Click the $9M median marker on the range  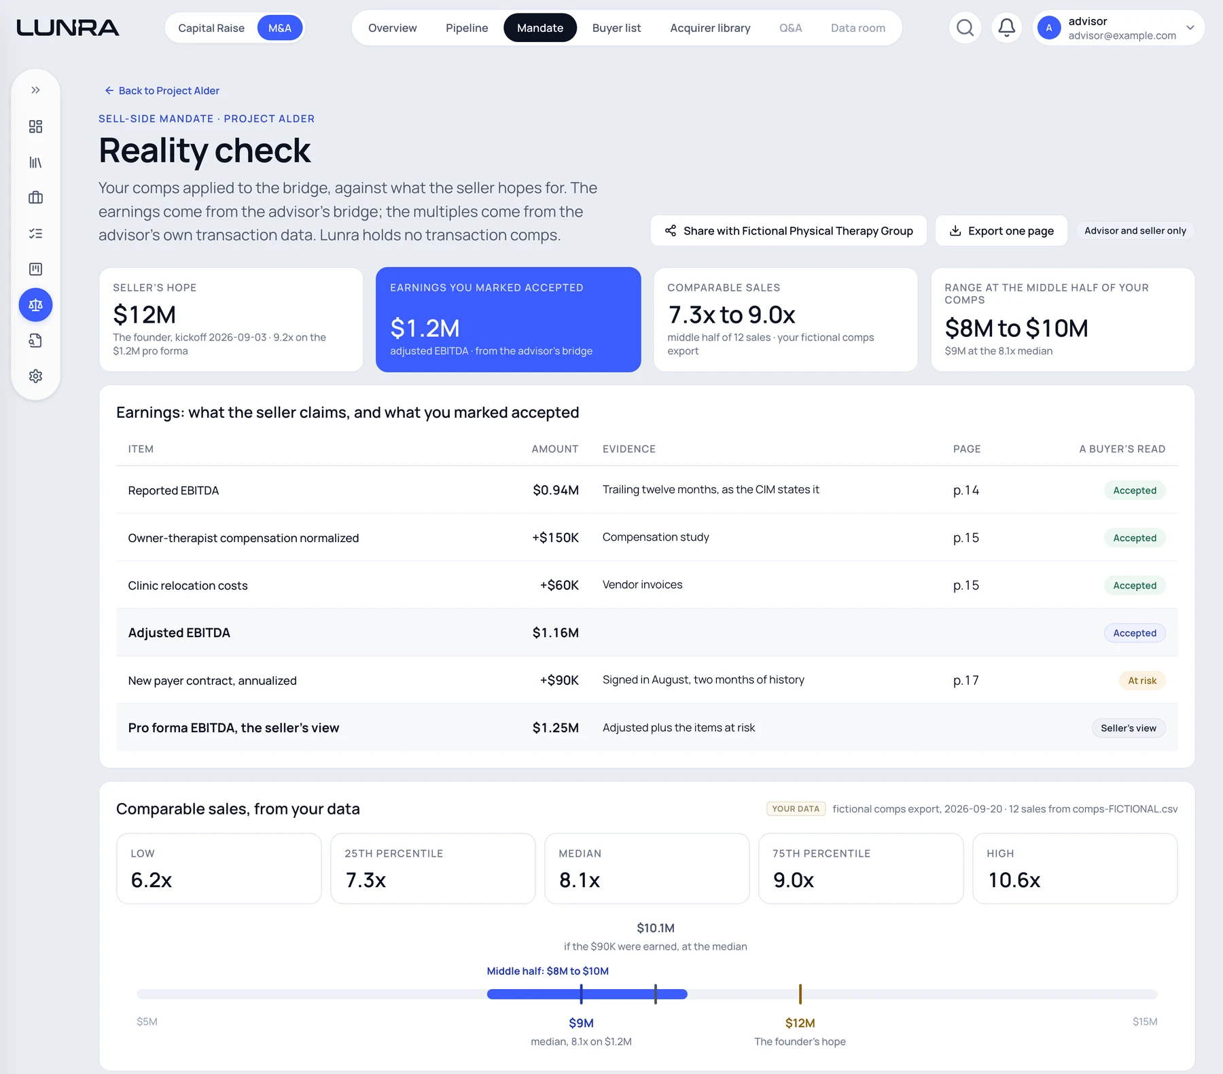[x=581, y=994]
